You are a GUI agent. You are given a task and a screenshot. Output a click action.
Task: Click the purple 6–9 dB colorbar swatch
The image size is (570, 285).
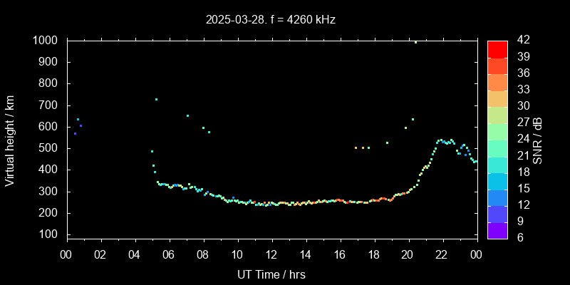click(497, 230)
